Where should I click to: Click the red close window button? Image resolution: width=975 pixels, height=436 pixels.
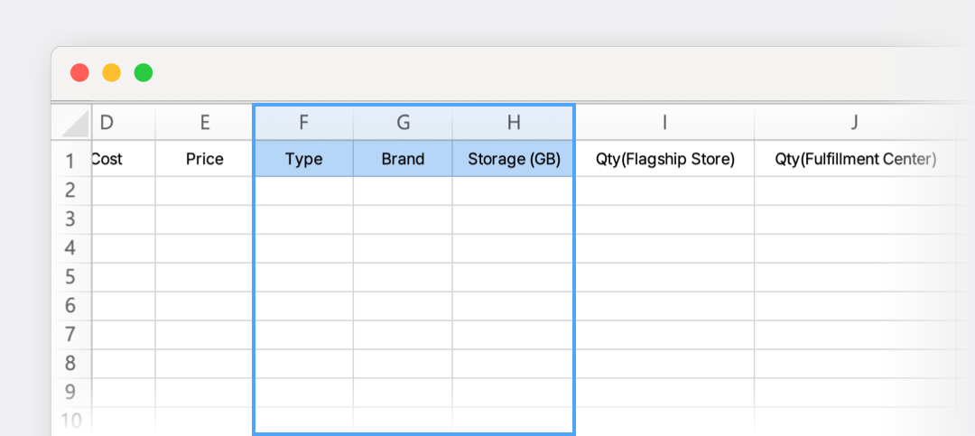tap(79, 73)
